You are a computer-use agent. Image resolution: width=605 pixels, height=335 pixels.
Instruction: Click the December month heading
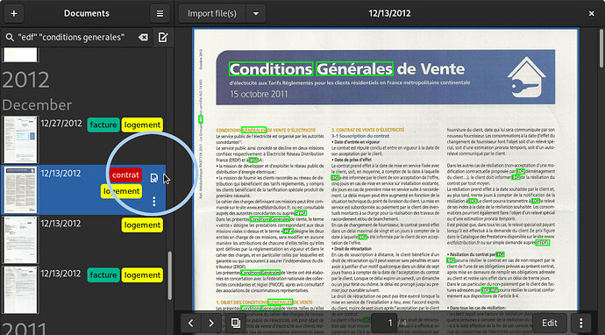click(x=37, y=105)
